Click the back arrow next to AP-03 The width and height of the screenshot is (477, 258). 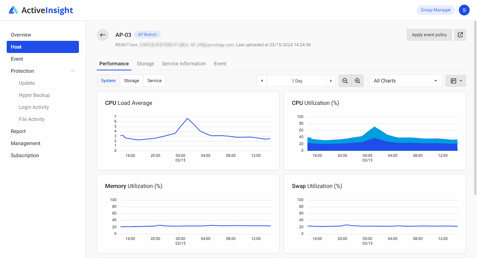103,35
